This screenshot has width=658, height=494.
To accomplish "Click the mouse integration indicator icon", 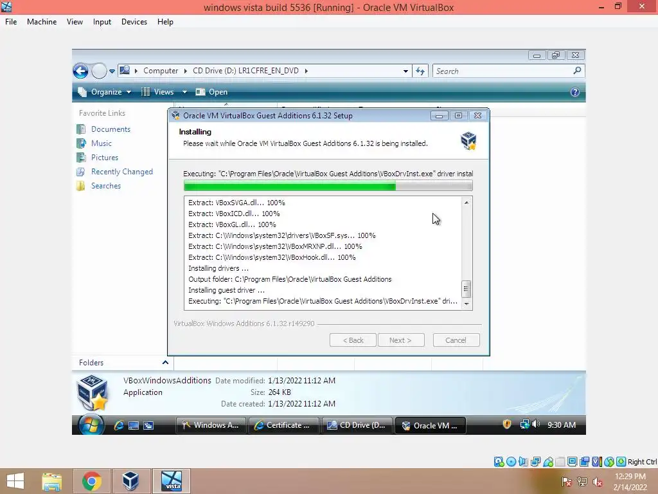I will tap(609, 462).
